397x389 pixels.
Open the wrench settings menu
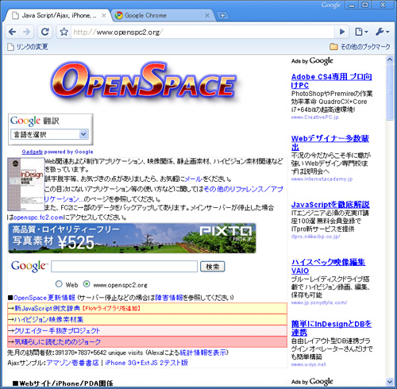382,32
